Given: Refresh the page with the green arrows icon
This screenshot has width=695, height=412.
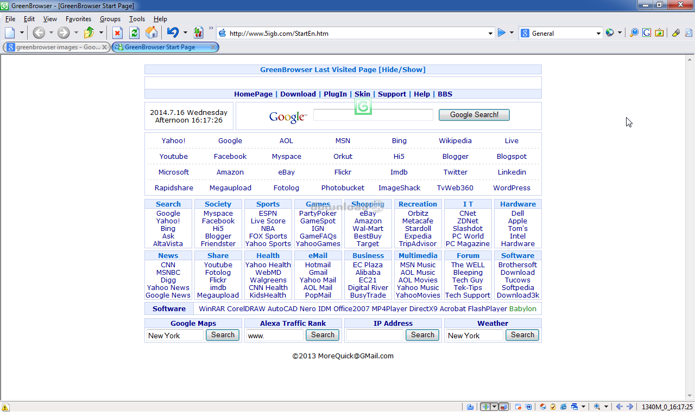Looking at the screenshot, I should (134, 33).
